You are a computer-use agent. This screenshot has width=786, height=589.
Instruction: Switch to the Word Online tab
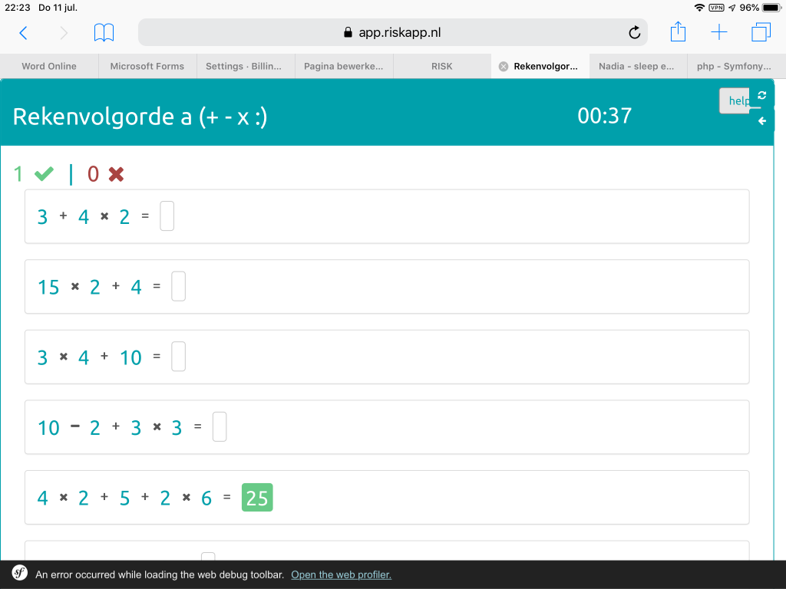pos(49,66)
